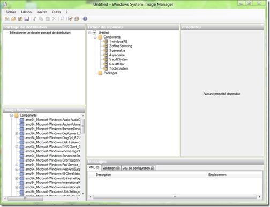Expand the Microsoft-Windows-IE-InternetExplorer component
The image size is (270, 207).
pyautogui.click(x=17, y=178)
